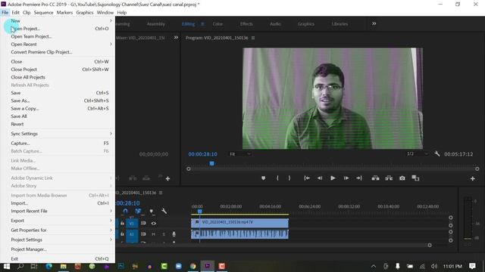This screenshot has height=272, width=485.
Task: Expand the Open Recent submenu
Action: point(58,45)
